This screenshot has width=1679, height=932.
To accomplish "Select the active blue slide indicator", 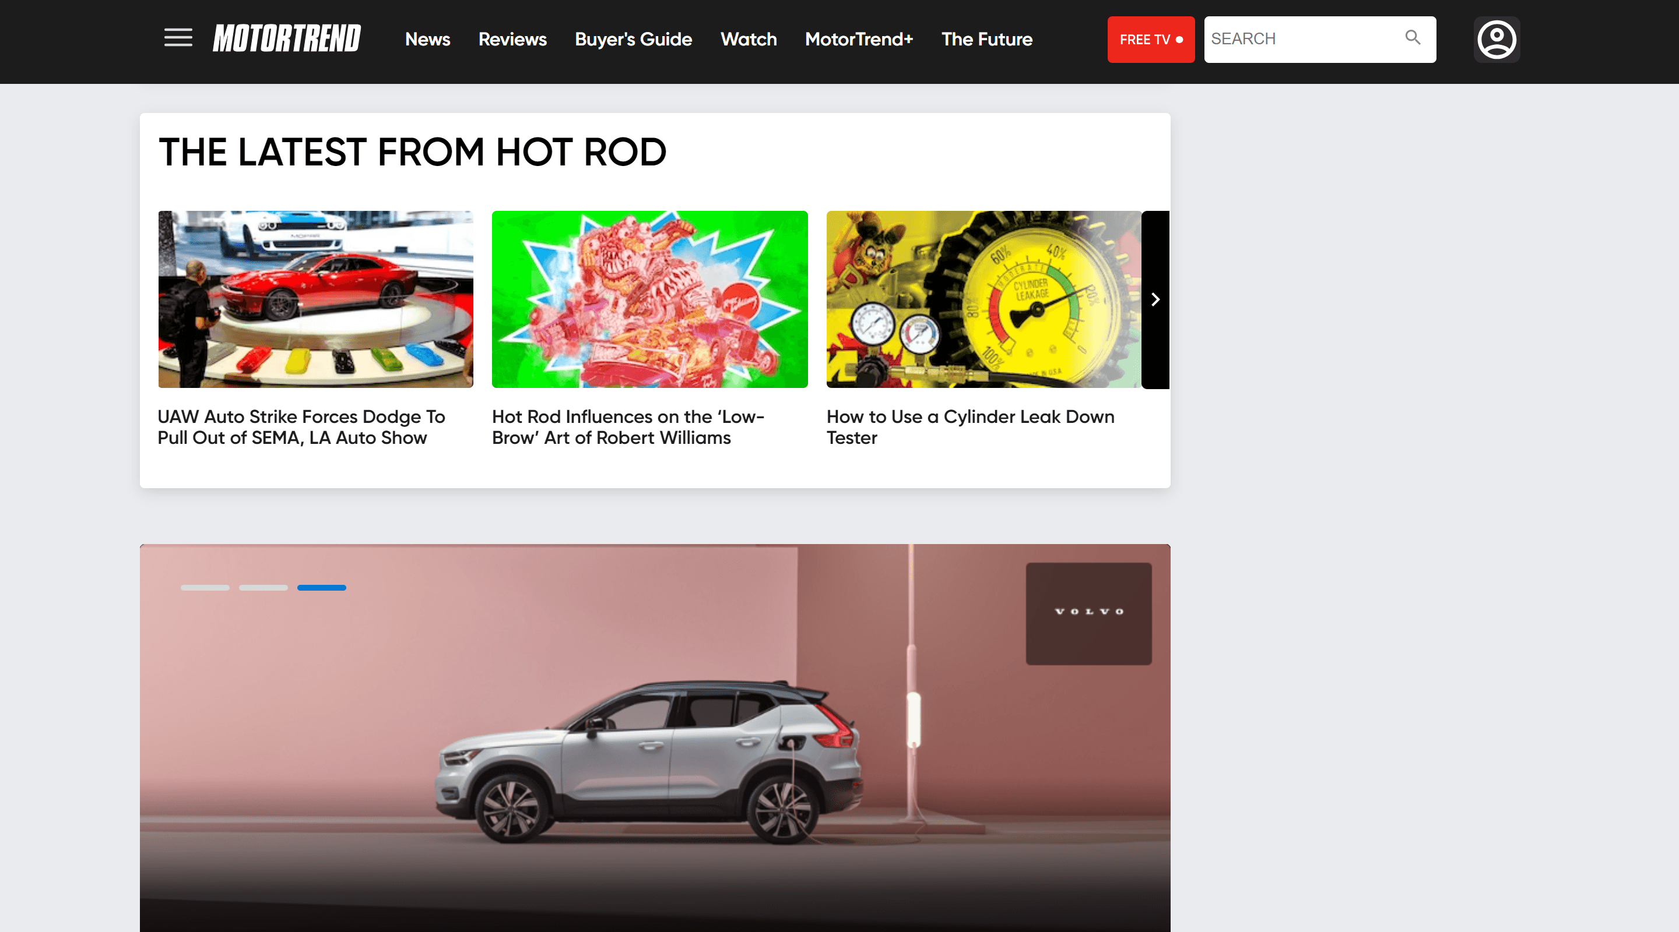I will coord(321,588).
